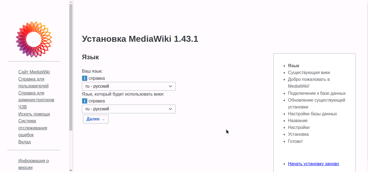Click the 'Вклад' sidebar link

pos(24,142)
